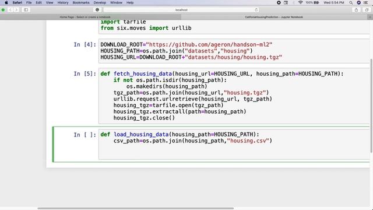
Task: Add a new tab with plus button
Action: (370, 17)
